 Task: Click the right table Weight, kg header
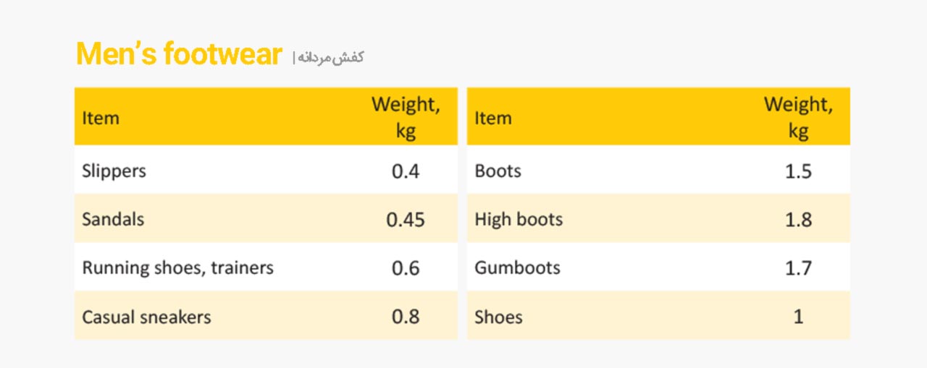(x=798, y=117)
